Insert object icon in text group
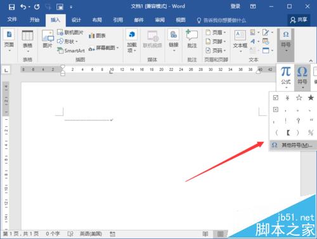The width and height of the screenshot is (317, 239). pos(268,51)
